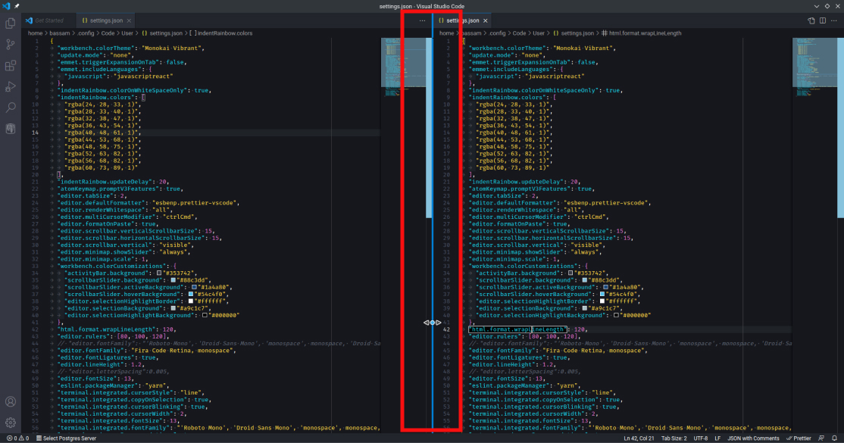Close the left settings.json tab
Viewport: 844px width, 443px height.
coord(130,20)
